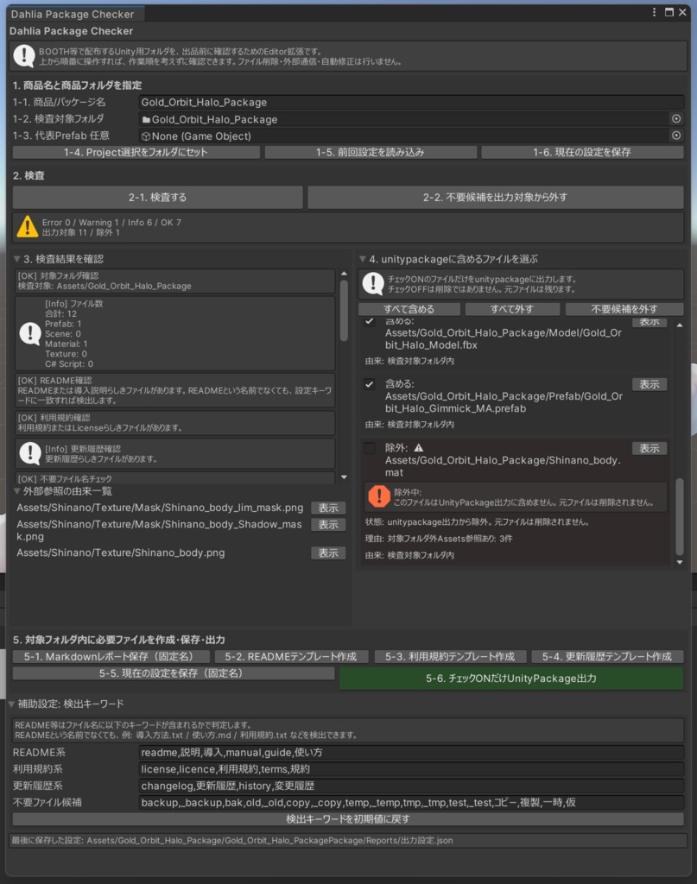Image resolution: width=697 pixels, height=884 pixels.
Task: Click the 検査結果 list scrollbar thumb
Action: [344, 311]
